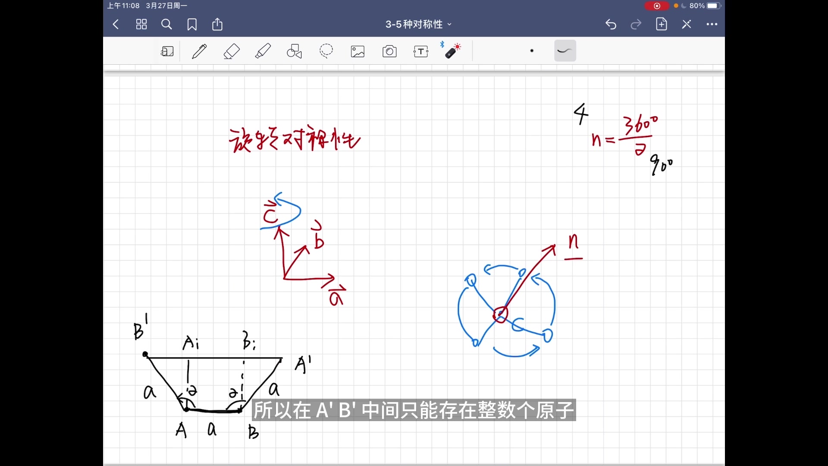This screenshot has height=466, width=828.
Task: Redo the last undone action
Action: (x=636, y=25)
